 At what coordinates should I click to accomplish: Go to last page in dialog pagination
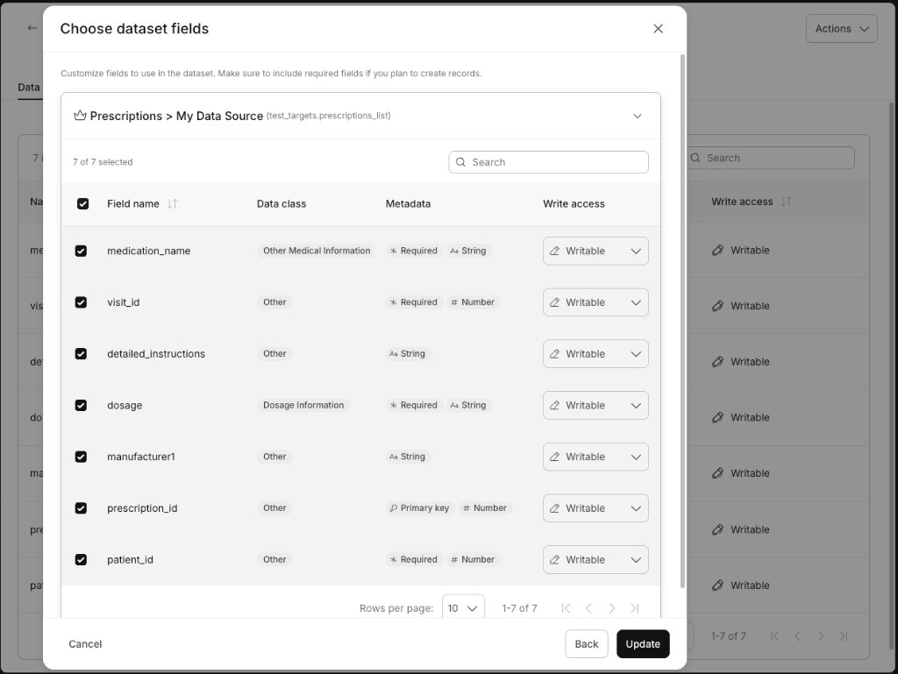635,608
